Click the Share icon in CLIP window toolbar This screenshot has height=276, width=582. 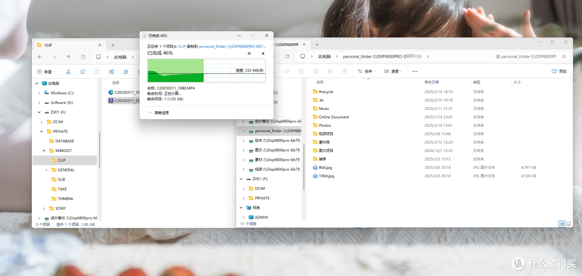pyautogui.click(x=126, y=72)
